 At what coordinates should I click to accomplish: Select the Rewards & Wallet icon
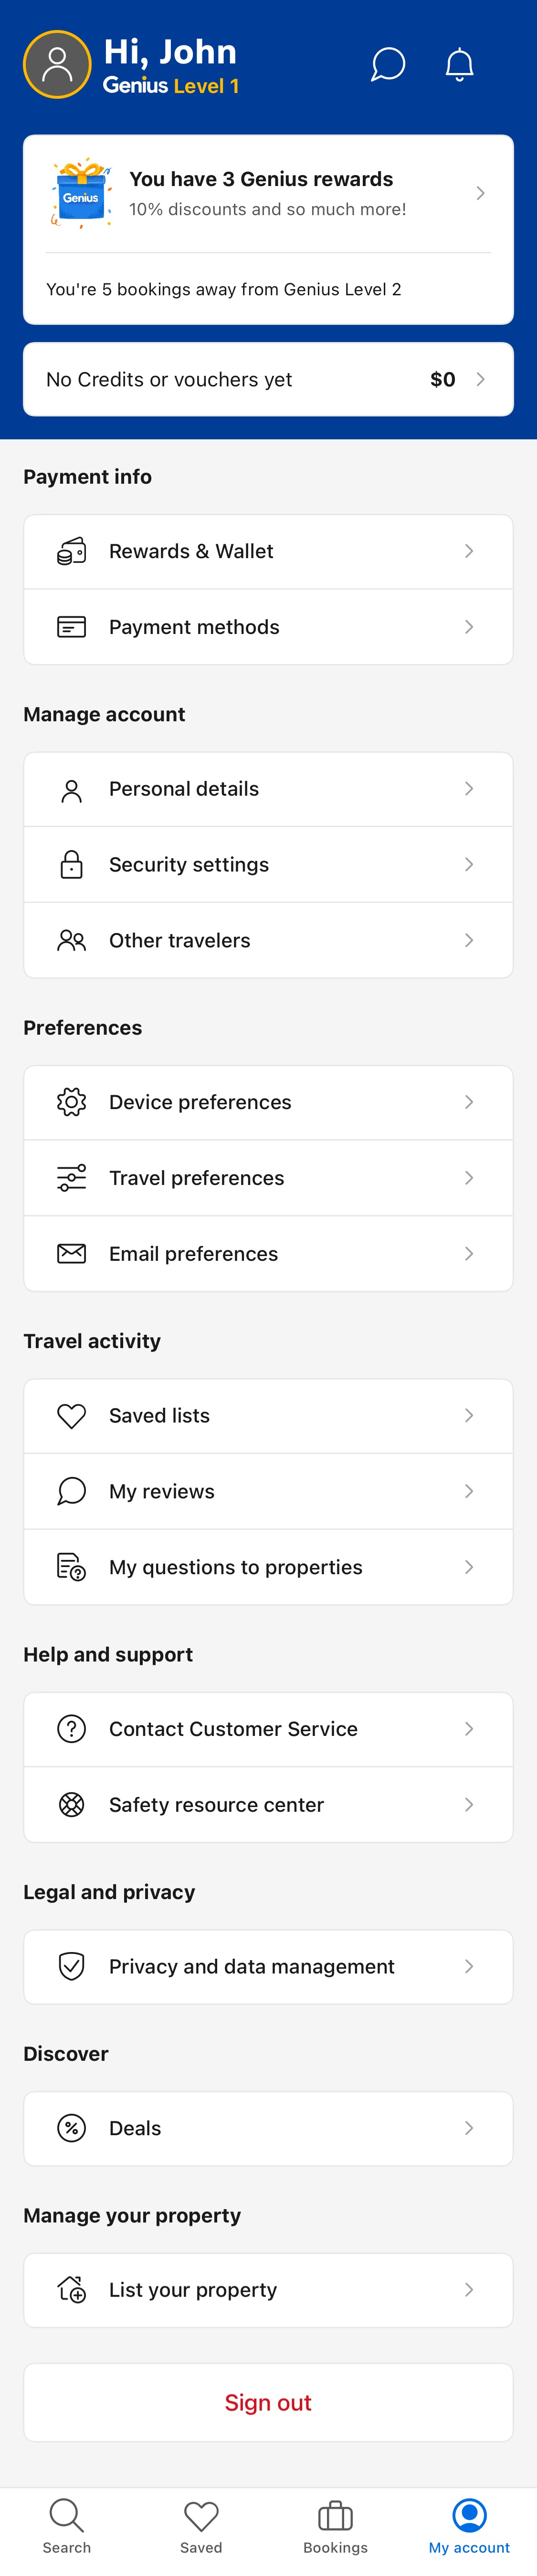pos(71,551)
